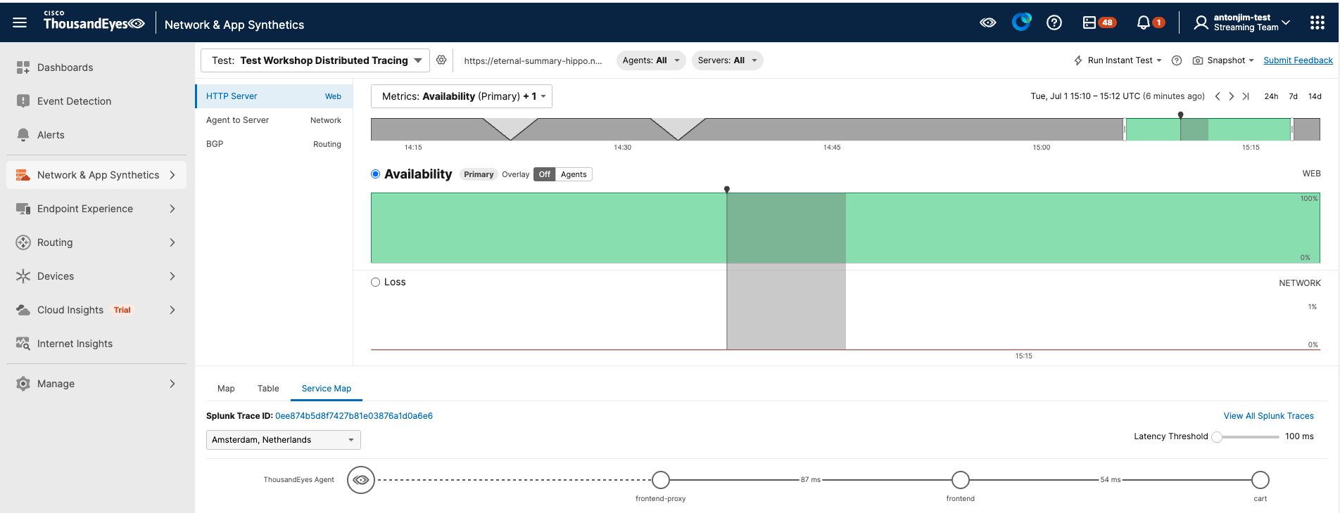
Task: Click View All Splunk Traces
Action: coord(1269,416)
